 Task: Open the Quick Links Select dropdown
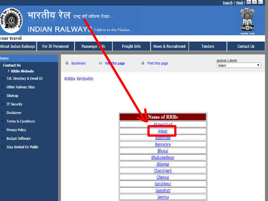click(x=239, y=65)
